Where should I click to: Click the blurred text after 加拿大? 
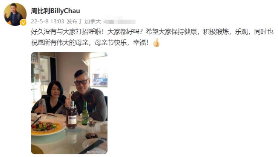[x=120, y=22]
